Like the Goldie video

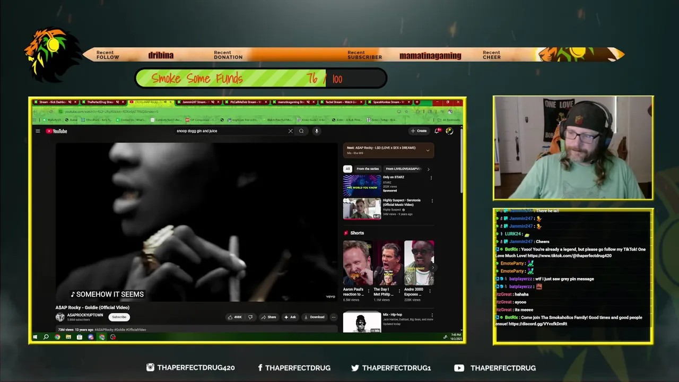(x=234, y=317)
